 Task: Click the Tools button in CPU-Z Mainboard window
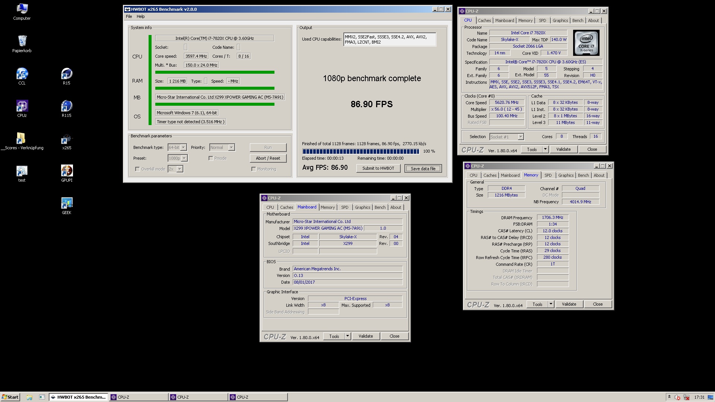coord(334,336)
